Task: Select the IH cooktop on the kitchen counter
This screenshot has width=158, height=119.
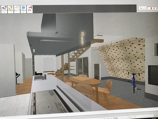Action: [48, 102]
